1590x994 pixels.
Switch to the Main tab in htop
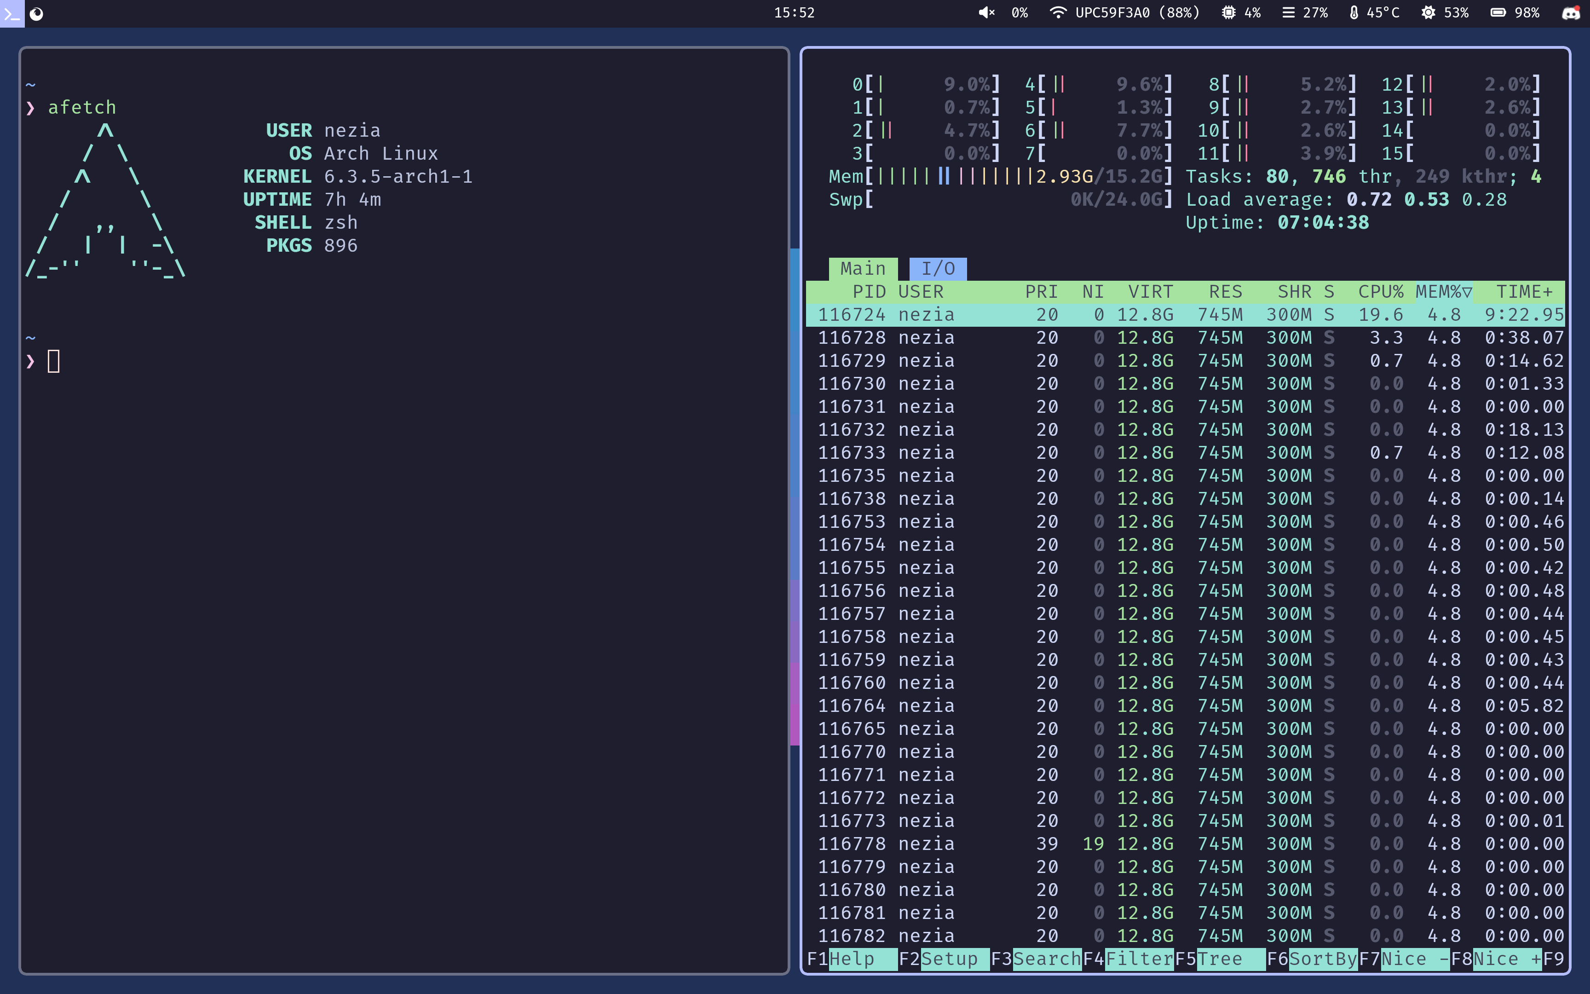(x=862, y=268)
